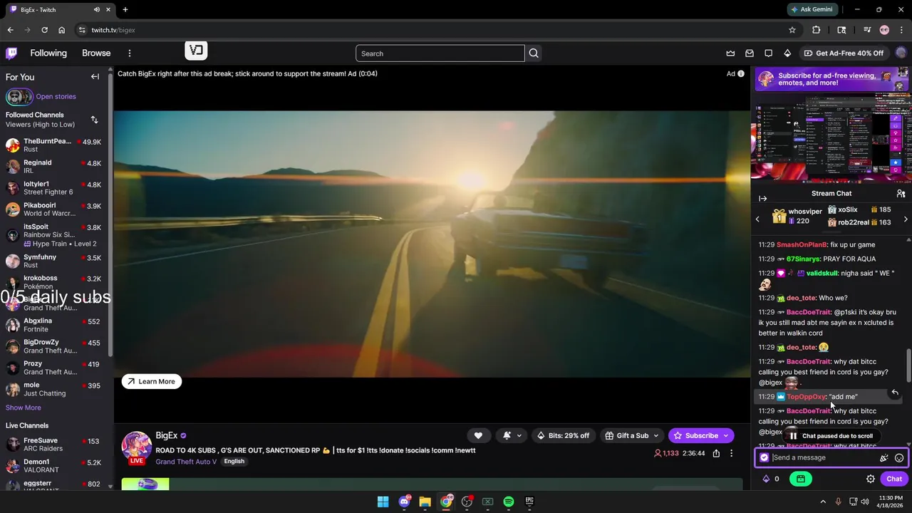Open the chat community users icon
The image size is (912, 513).
(901, 194)
